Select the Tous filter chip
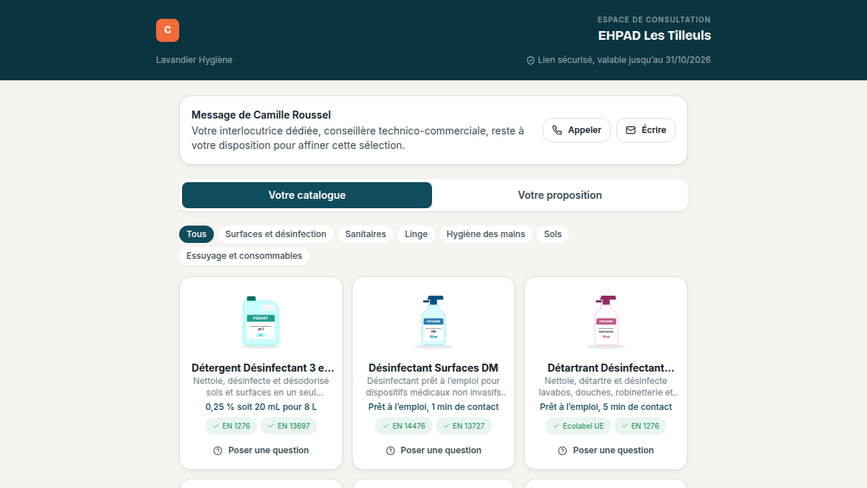Screen dimensions: 867x488 [x=197, y=234]
